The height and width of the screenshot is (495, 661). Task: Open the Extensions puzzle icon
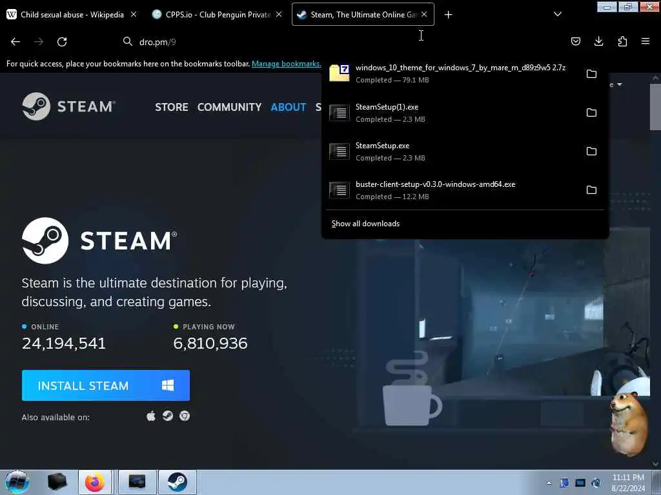(x=622, y=41)
